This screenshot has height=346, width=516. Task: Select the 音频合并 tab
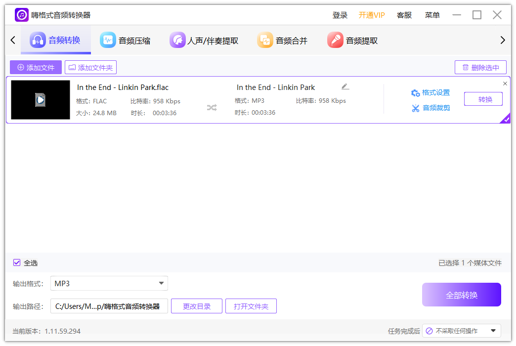[x=282, y=40]
